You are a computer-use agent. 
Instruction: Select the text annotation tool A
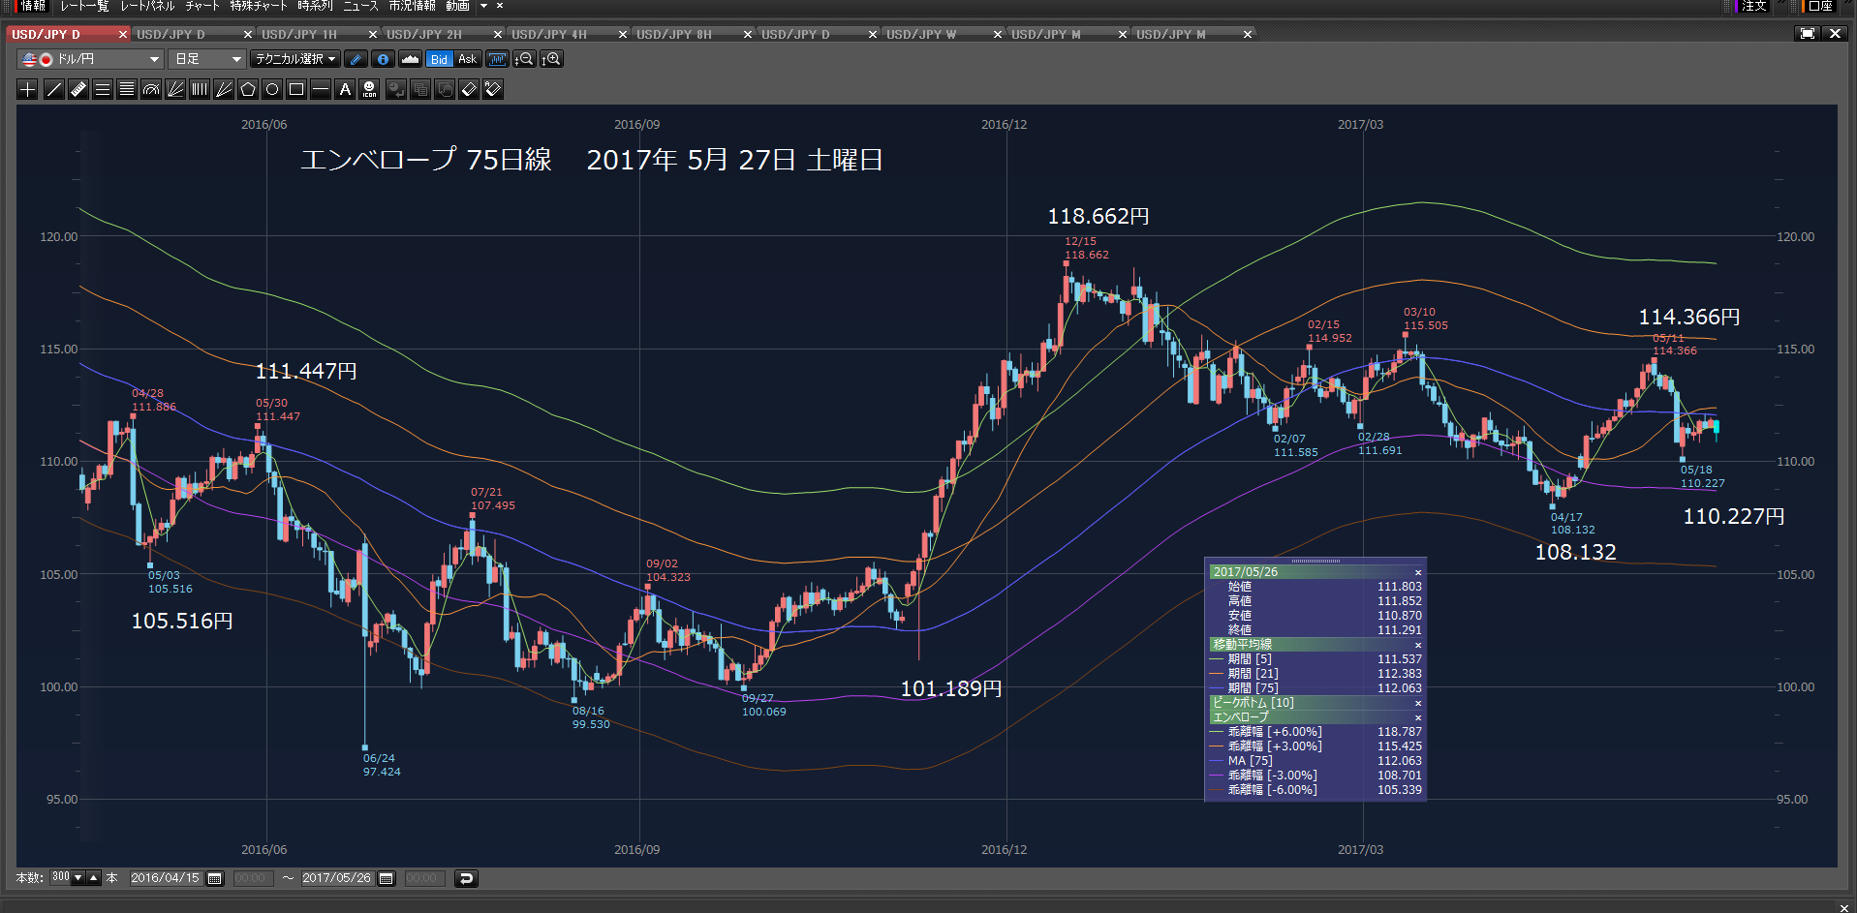coord(345,89)
